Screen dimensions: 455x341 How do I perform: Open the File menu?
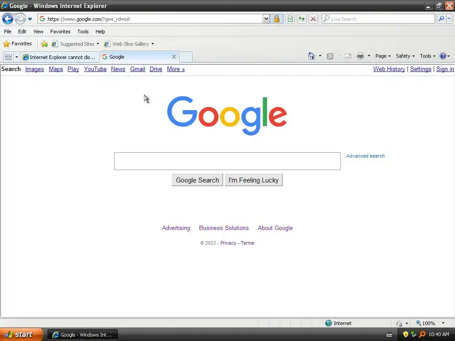pyautogui.click(x=8, y=32)
